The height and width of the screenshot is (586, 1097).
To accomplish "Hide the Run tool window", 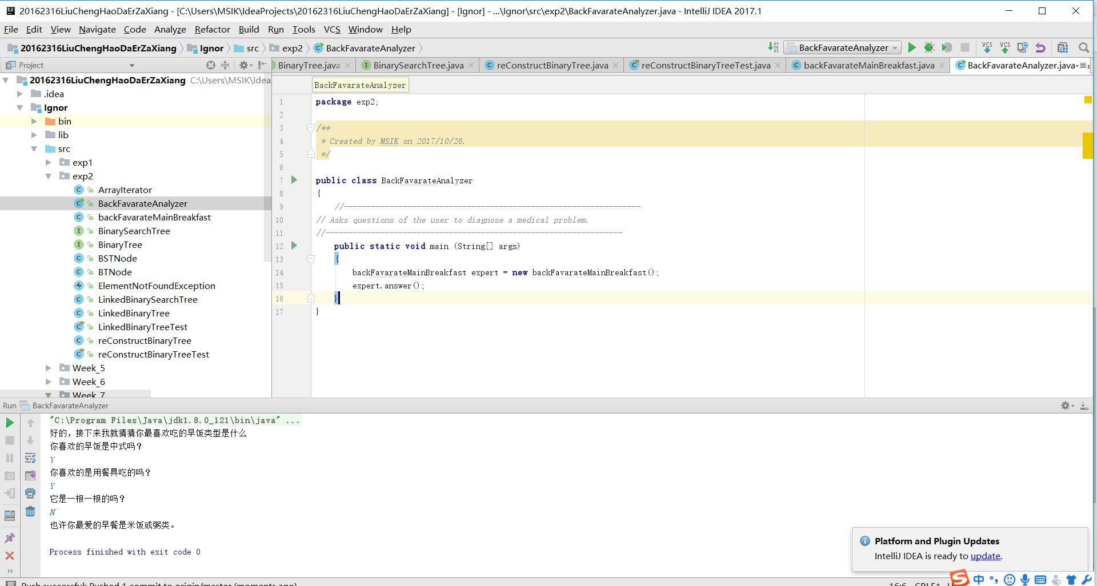I will pyautogui.click(x=1084, y=406).
